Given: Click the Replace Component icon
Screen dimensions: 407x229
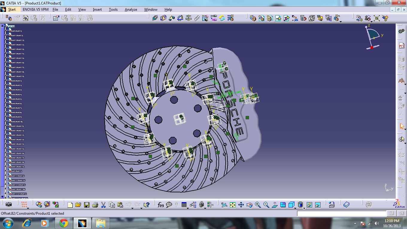Looking at the screenshot, I should click(295, 18).
